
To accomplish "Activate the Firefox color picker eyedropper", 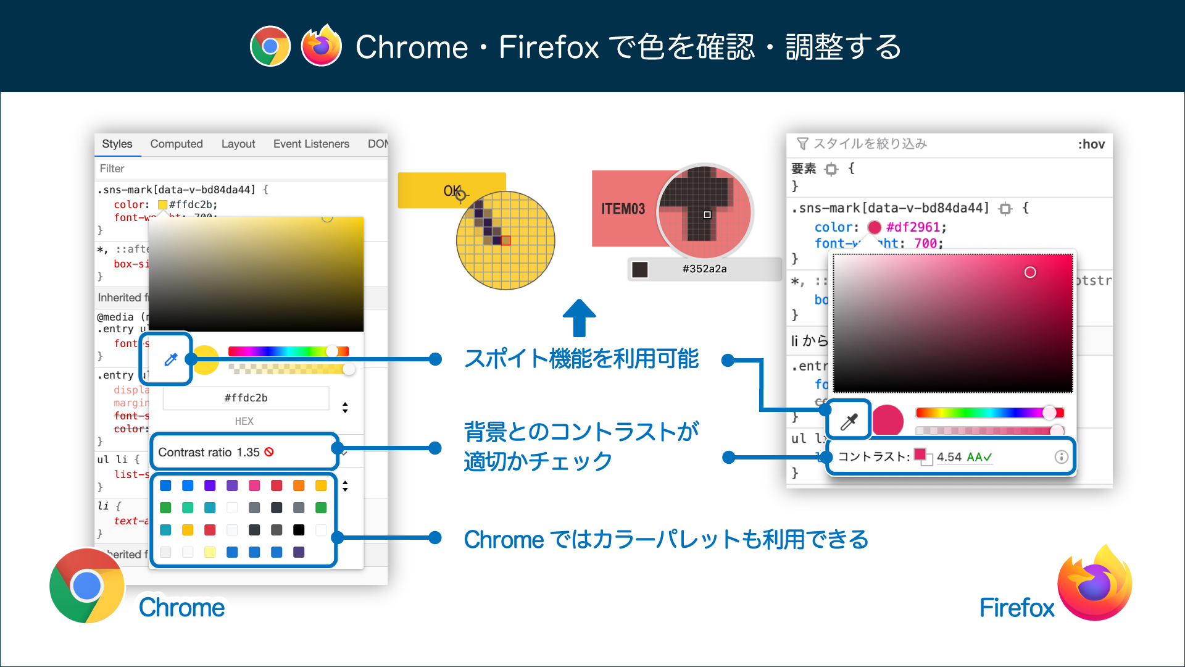I will tap(849, 421).
